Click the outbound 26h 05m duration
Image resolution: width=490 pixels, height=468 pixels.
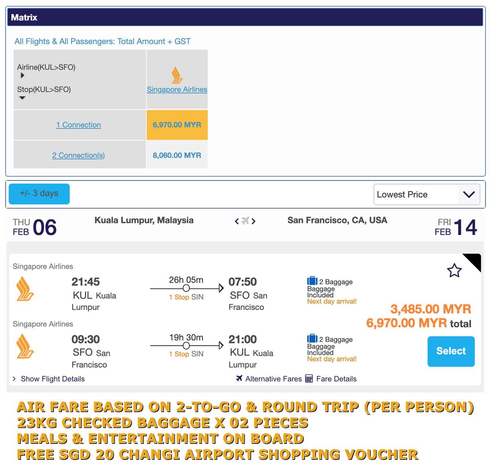click(x=186, y=280)
